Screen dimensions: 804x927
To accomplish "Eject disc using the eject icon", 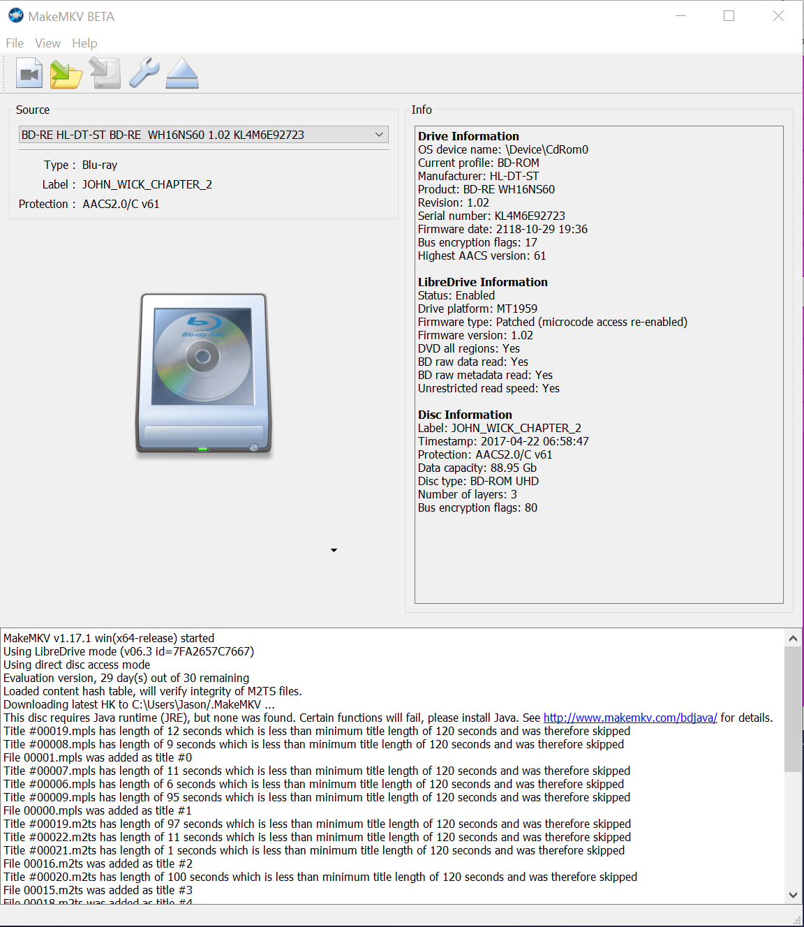I will click(182, 73).
